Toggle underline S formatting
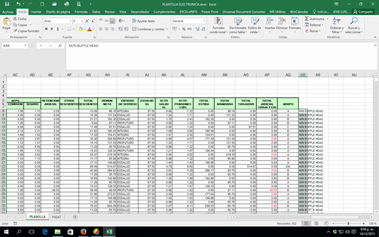This screenshot has height=237, width=379. pos(57,29)
